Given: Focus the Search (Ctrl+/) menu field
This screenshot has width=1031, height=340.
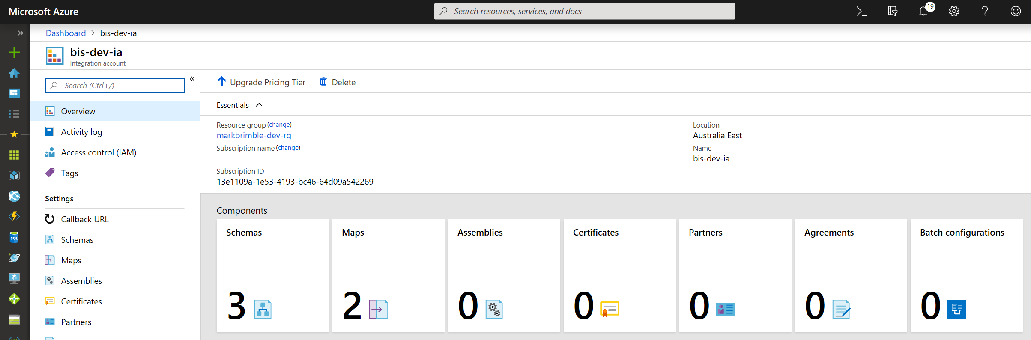Looking at the screenshot, I should pyautogui.click(x=114, y=85).
